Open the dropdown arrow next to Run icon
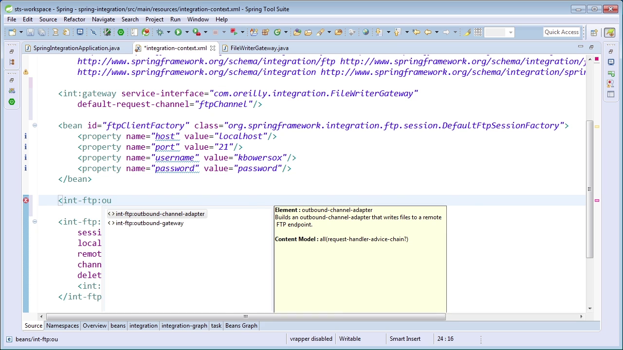Image resolution: width=623 pixels, height=350 pixels. coord(187,32)
